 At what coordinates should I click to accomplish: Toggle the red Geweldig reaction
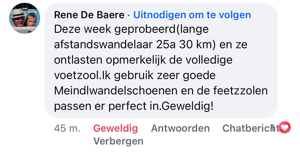click(116, 128)
